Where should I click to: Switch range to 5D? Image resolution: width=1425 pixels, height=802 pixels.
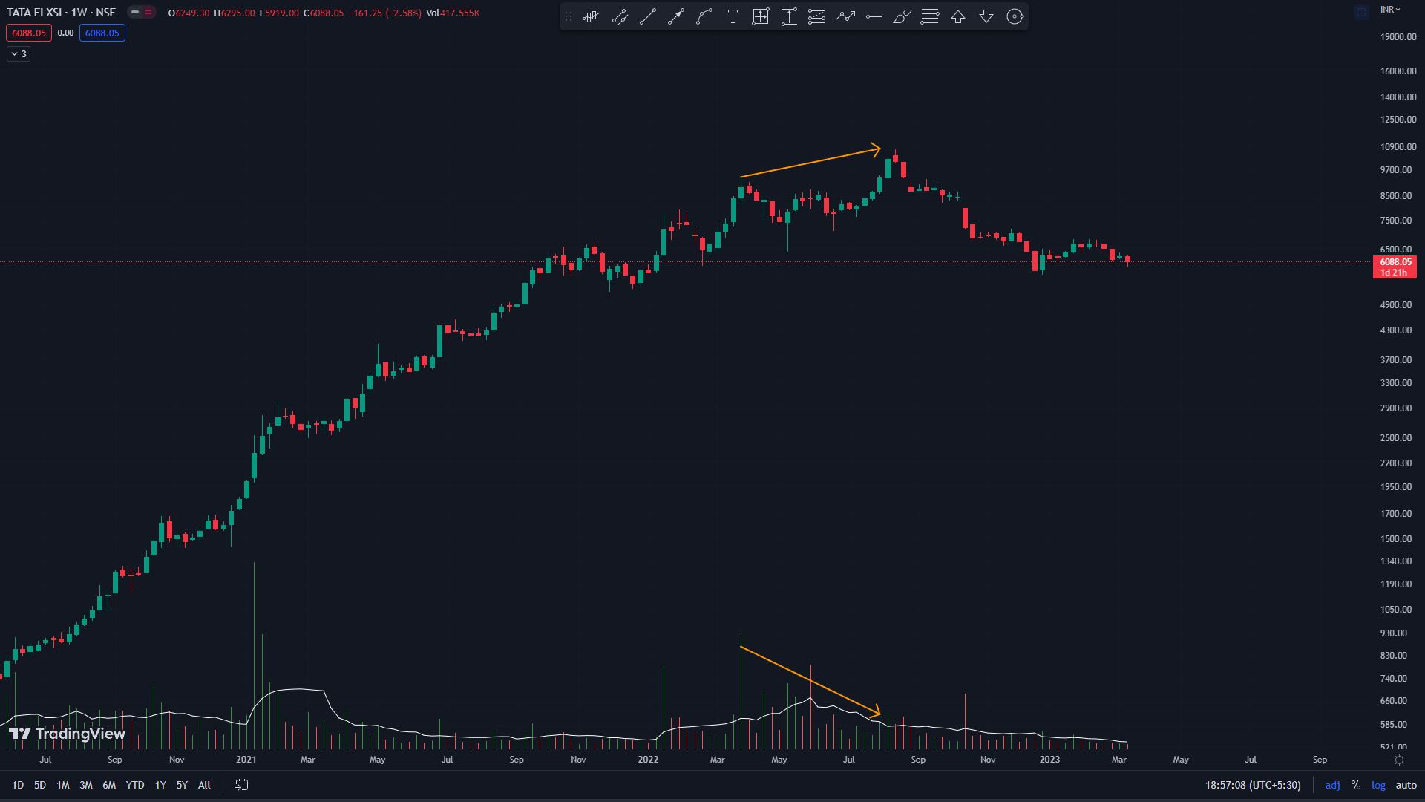coord(40,785)
